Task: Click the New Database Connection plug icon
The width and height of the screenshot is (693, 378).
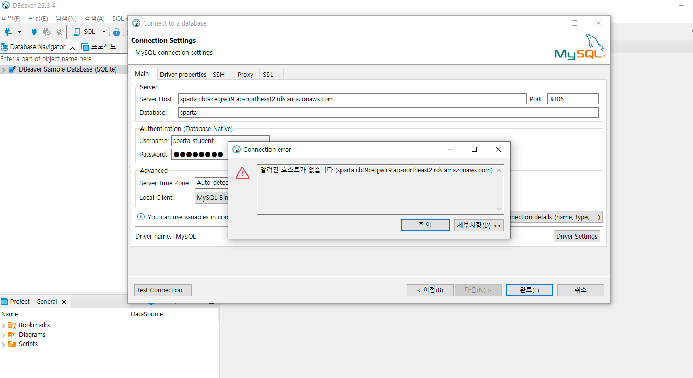Action: pyautogui.click(x=8, y=32)
